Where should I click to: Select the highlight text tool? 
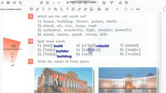click(x=37, y=9)
